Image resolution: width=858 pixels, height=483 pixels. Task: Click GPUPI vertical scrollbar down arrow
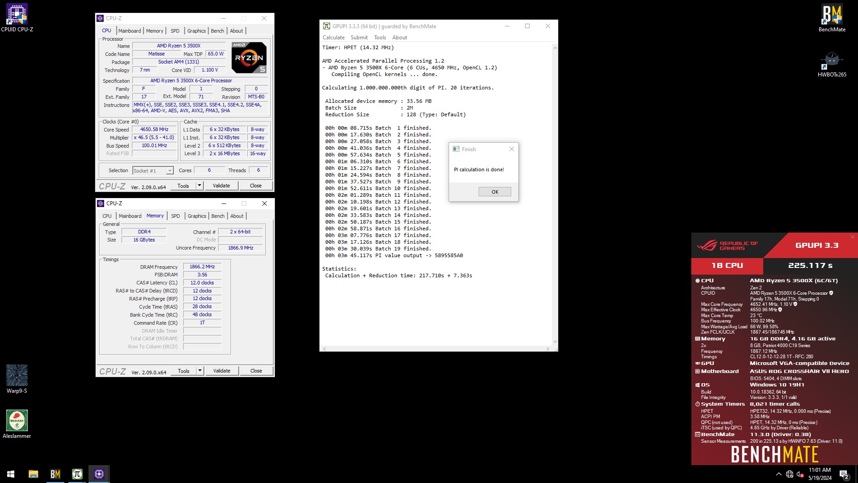pyautogui.click(x=555, y=342)
